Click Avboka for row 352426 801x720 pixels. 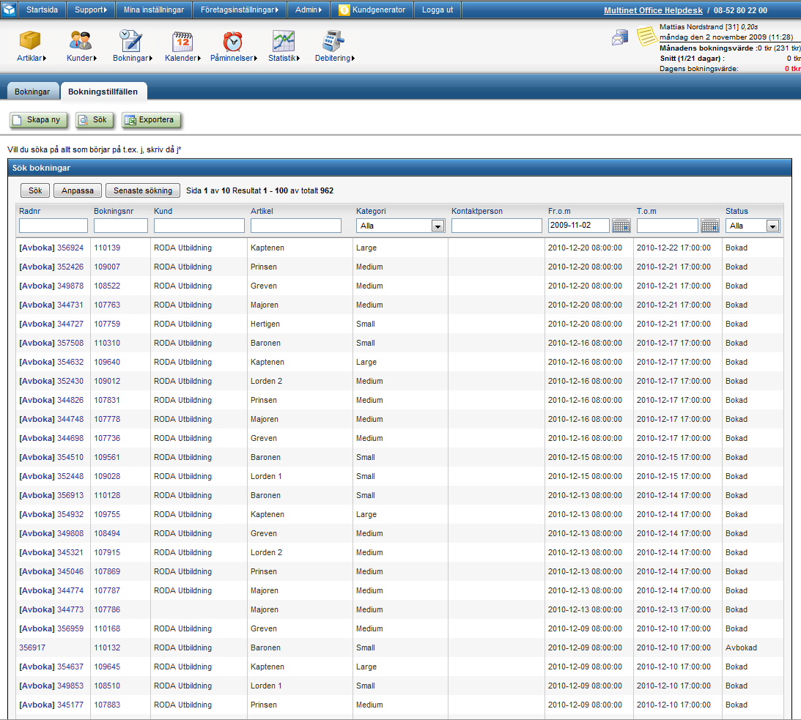click(37, 267)
